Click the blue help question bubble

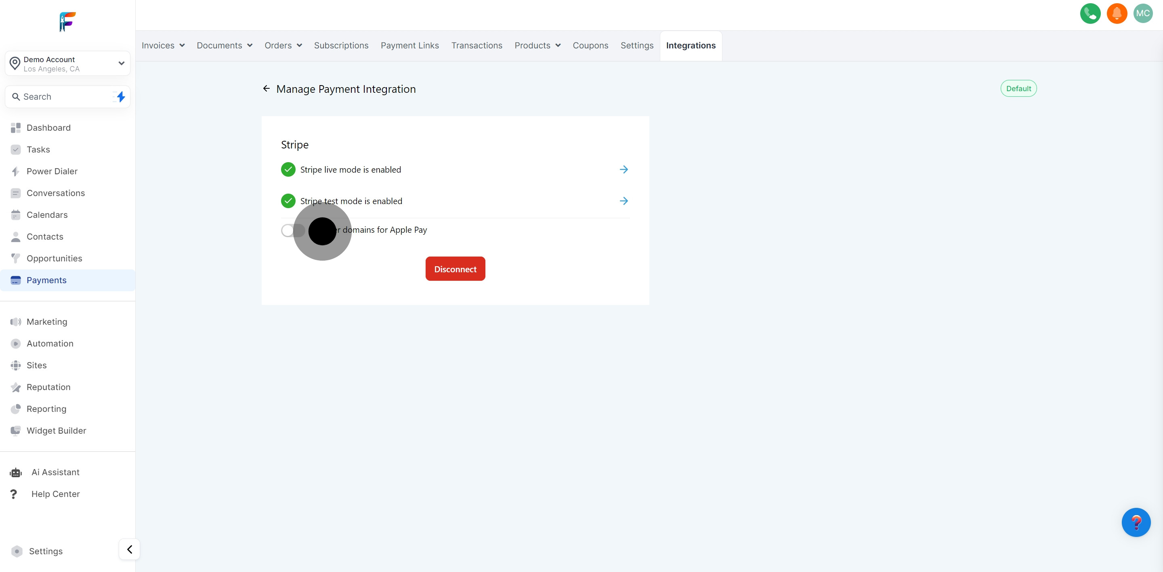click(1136, 522)
